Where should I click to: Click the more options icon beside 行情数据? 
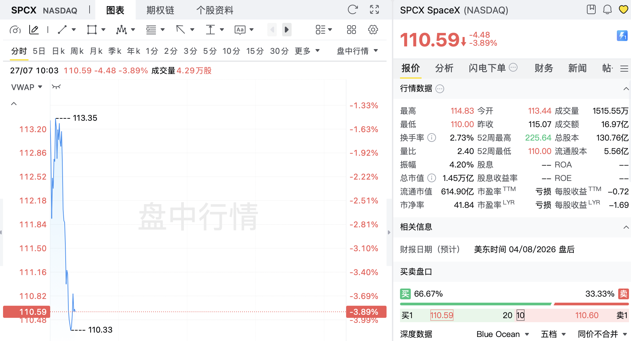pyautogui.click(x=440, y=89)
